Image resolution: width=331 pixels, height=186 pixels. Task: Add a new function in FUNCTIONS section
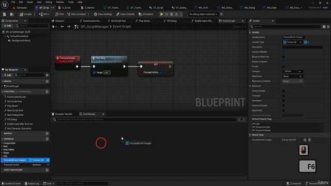pos(47,91)
